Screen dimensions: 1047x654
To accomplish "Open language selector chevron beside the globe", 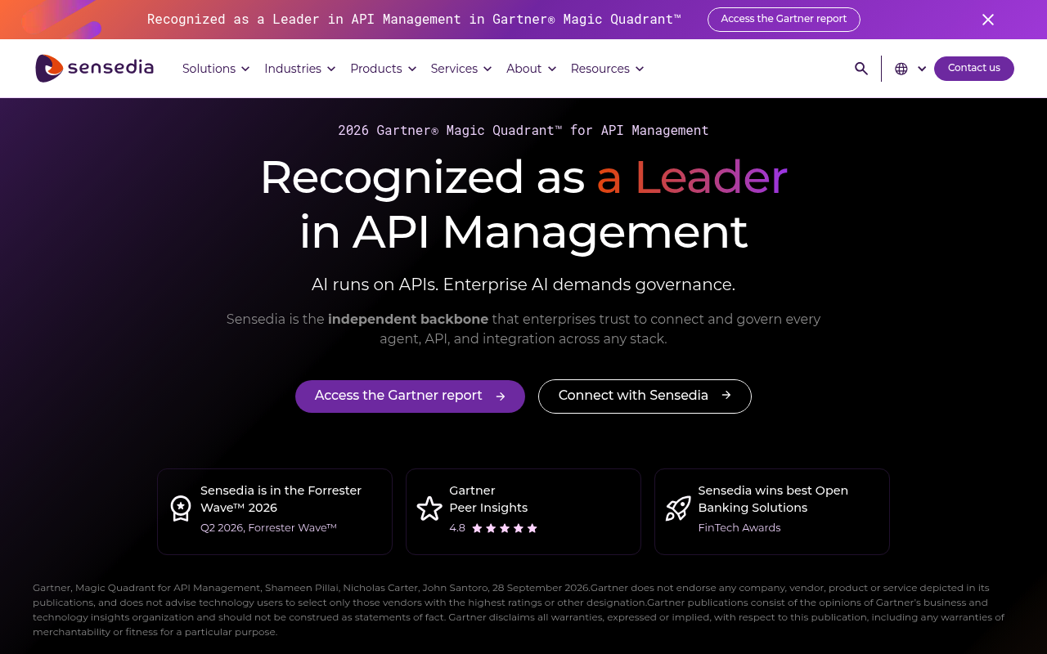I will coord(922,69).
